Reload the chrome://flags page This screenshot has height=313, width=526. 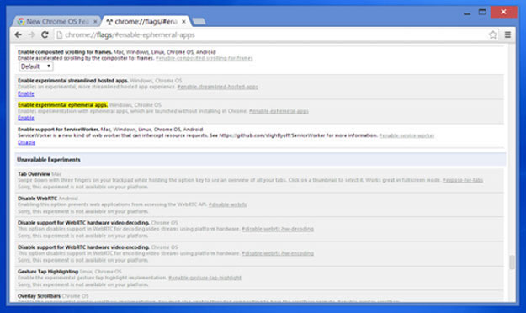tap(45, 34)
